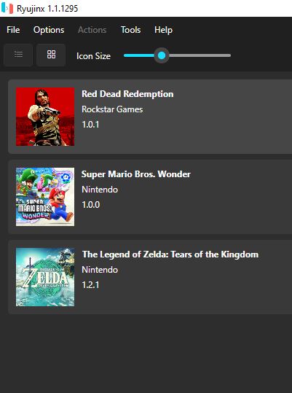Select Super Mario Bros. Wonder cover art
292x393 pixels.
45,197
